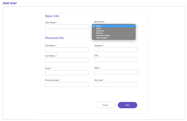This screenshot has width=187, height=121.
Task: Click into the First Name field
Action: (x=67, y=50)
